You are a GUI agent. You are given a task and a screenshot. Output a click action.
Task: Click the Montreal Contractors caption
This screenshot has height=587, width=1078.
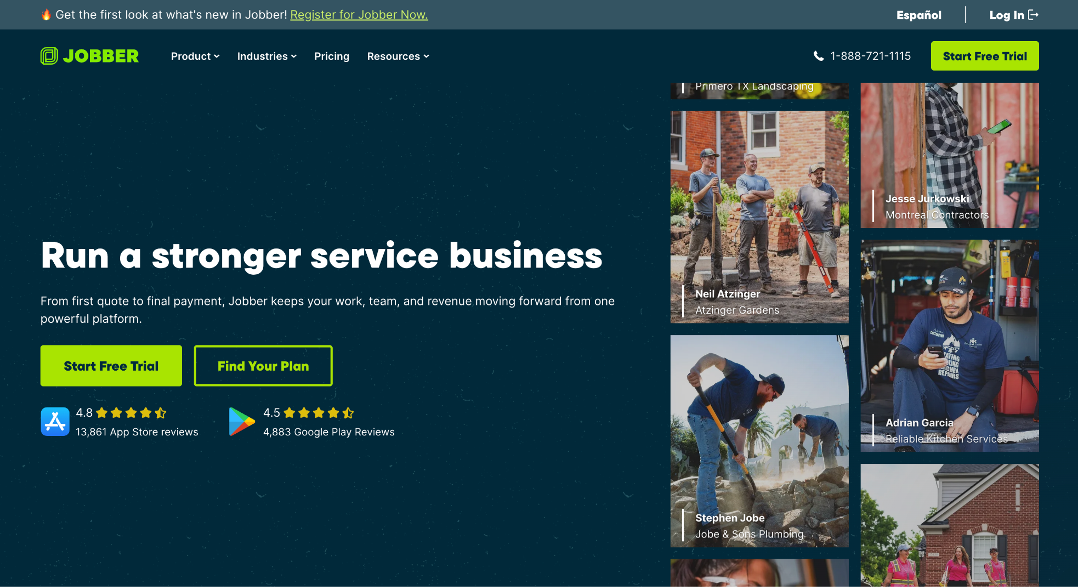(x=937, y=215)
